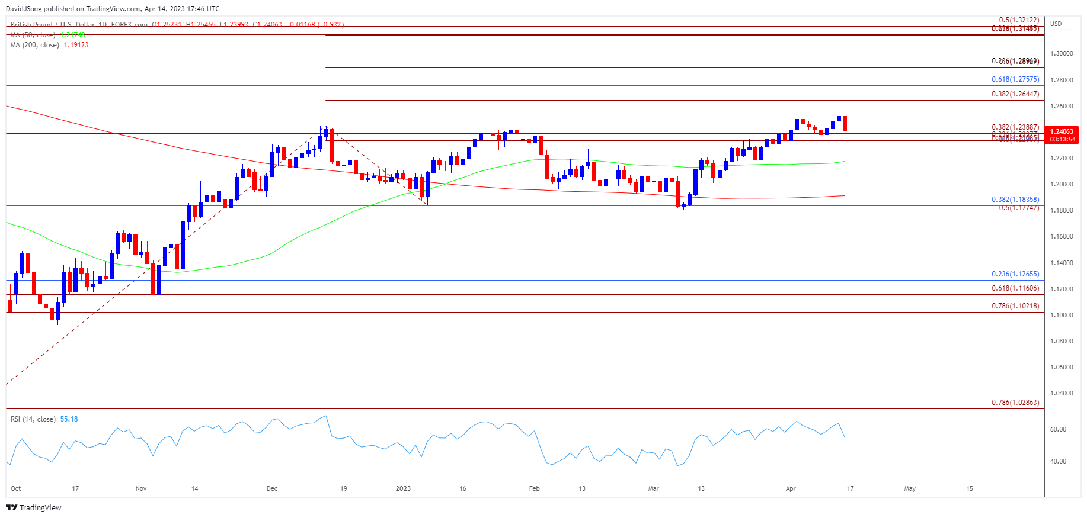
Task: Click the RSI 40.00 axis label
Action: tap(1058, 461)
